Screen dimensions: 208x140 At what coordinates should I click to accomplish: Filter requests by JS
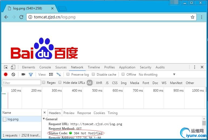click(107, 83)
